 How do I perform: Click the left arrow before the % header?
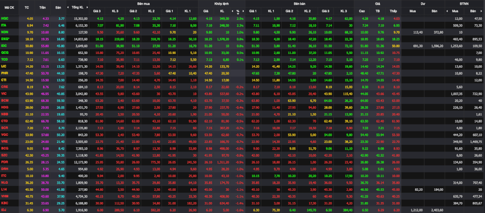tap(233, 11)
